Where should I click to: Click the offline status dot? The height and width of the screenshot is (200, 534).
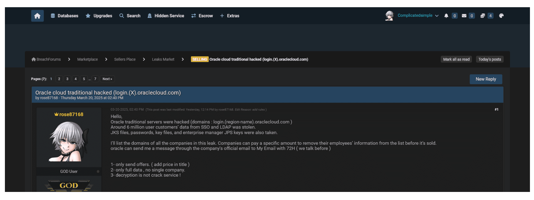pyautogui.click(x=98, y=171)
